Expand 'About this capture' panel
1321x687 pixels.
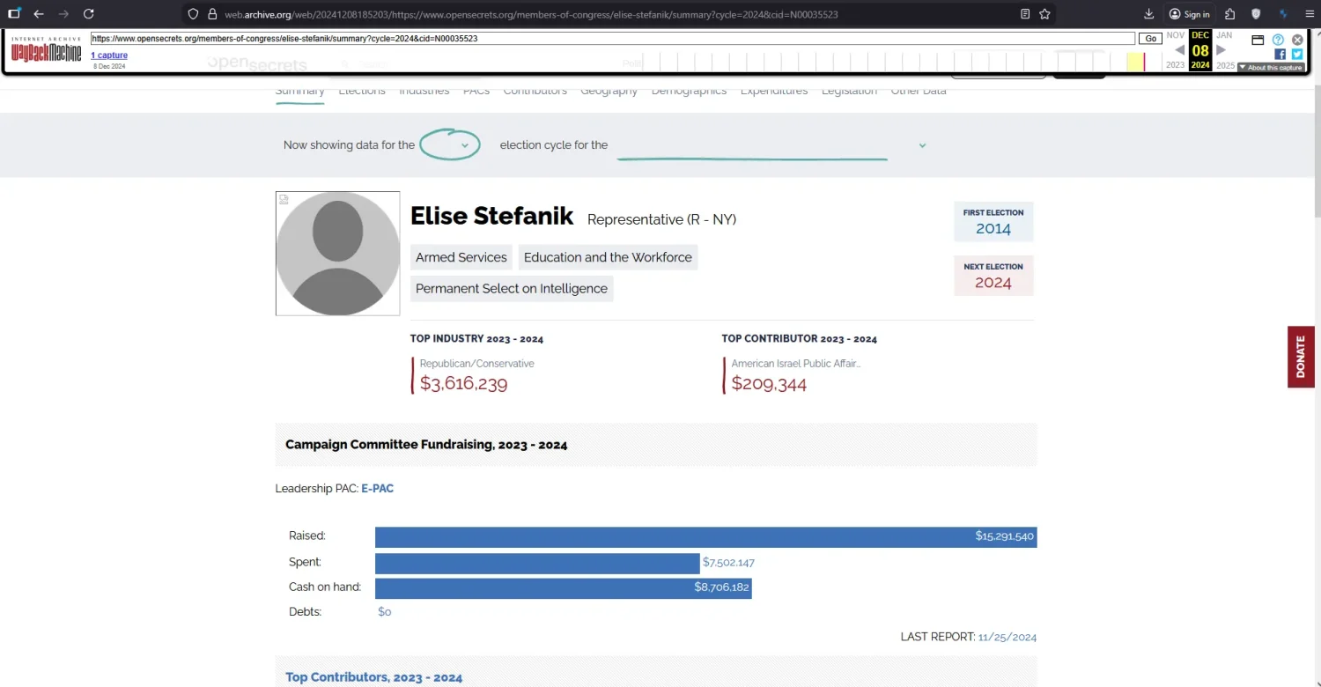[x=1271, y=68]
